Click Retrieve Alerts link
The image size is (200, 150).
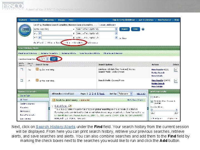tap(69, 53)
